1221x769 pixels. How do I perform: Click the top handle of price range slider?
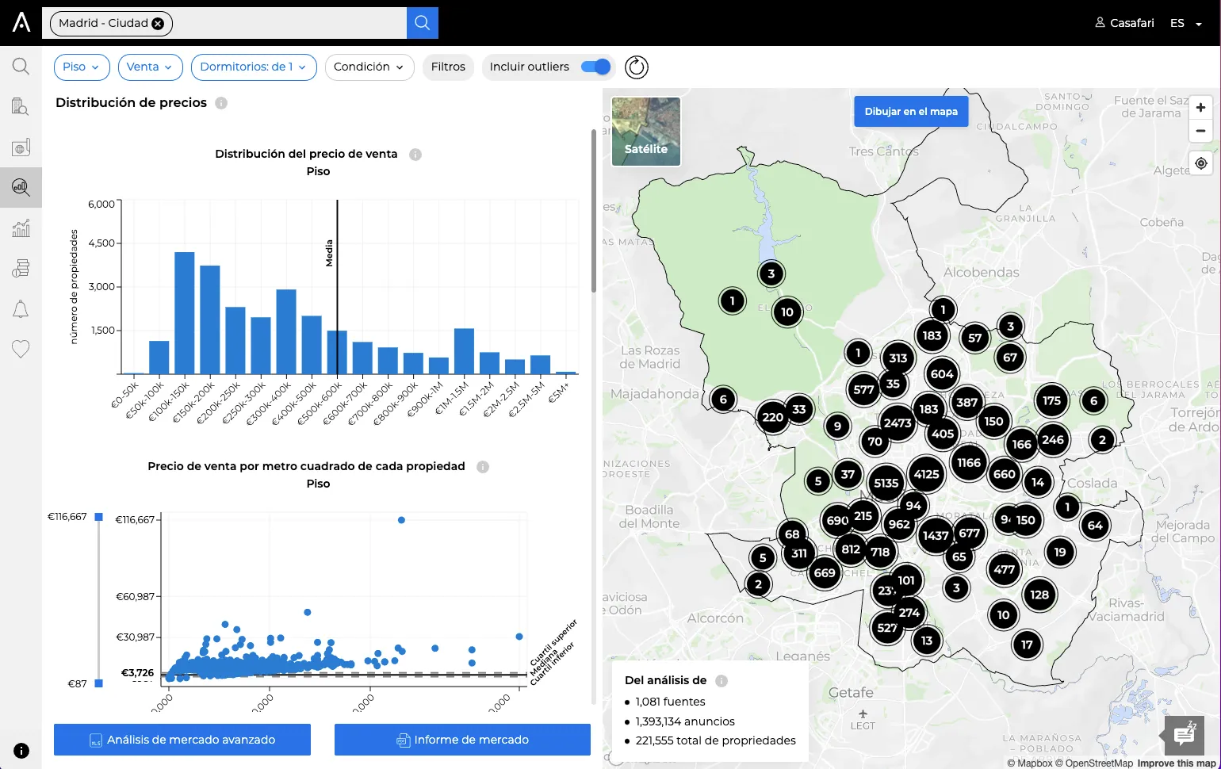[x=99, y=517]
